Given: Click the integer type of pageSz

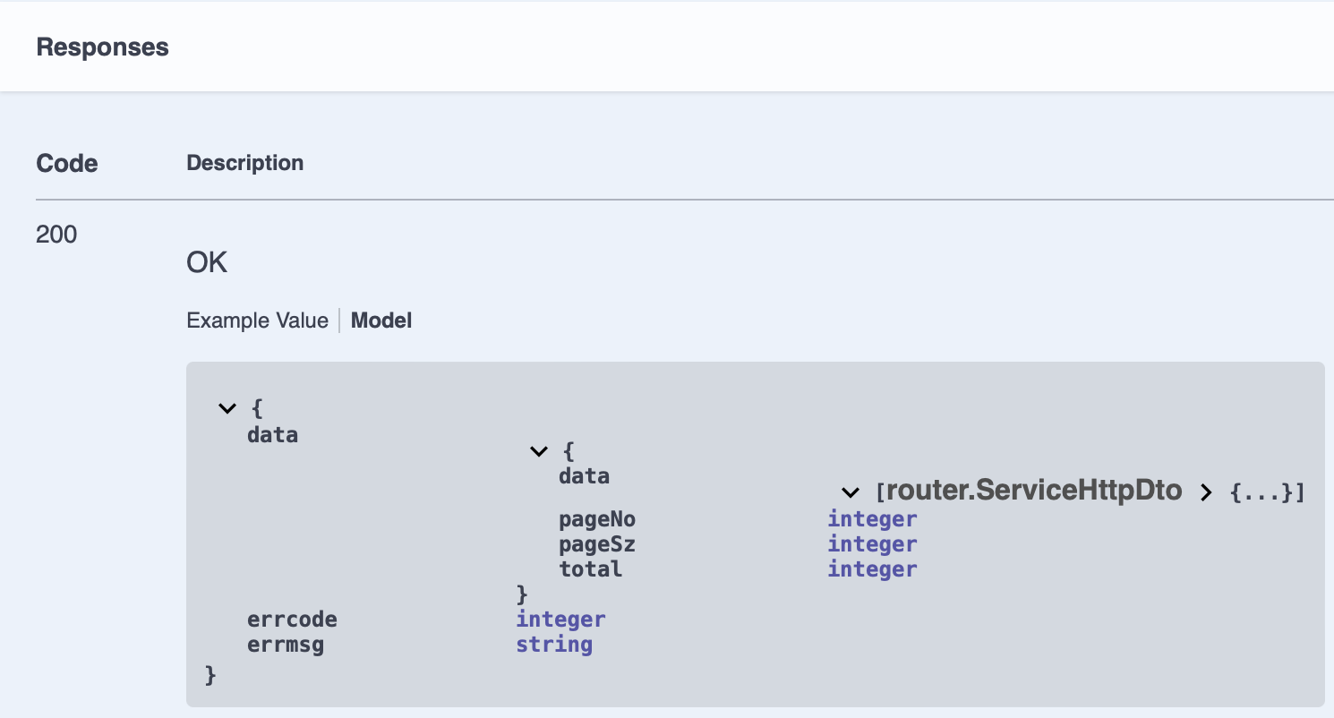Looking at the screenshot, I should pyautogui.click(x=873, y=544).
